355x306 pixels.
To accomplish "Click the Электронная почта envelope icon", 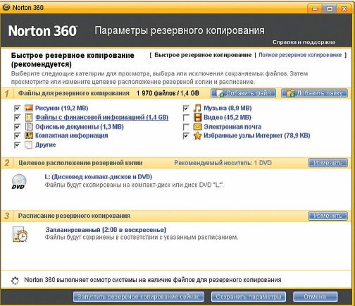I will [197, 127].
